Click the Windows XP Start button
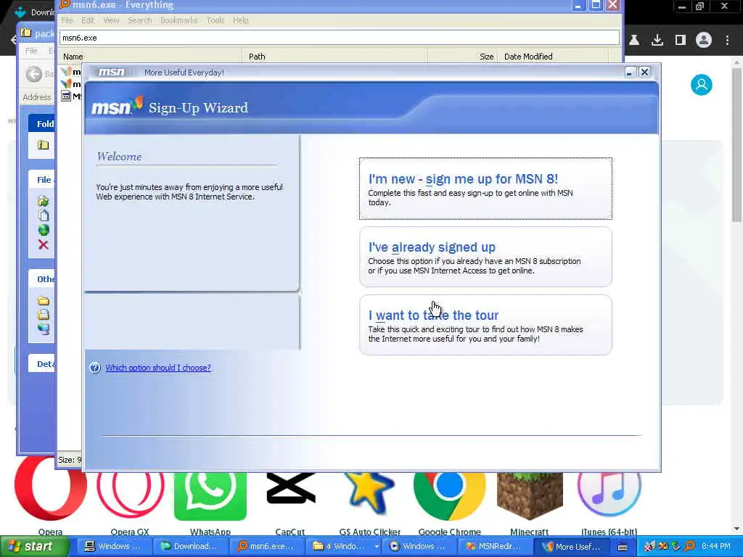Image resolution: width=743 pixels, height=557 pixels. pyautogui.click(x=34, y=546)
